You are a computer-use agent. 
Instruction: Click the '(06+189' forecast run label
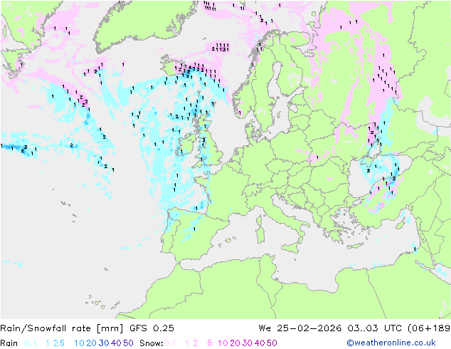pyautogui.click(x=429, y=328)
